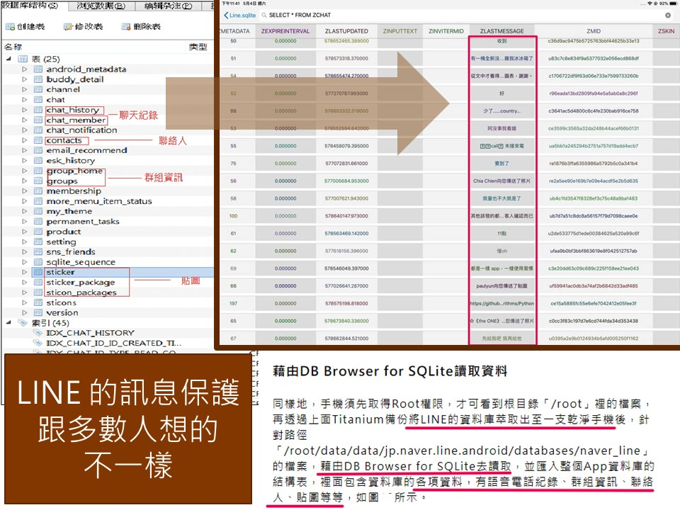Click the 删除表 (delete table) toolbar icon
Image resolution: width=680 pixels, height=510 pixels.
click(126, 27)
